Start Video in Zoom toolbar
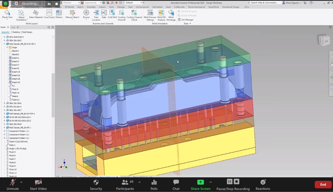333x192 pixels. (x=38, y=185)
